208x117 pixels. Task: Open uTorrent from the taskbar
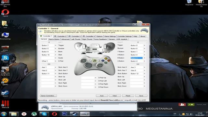34,114
